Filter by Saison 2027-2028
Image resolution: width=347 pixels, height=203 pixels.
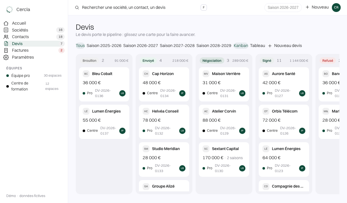coord(177,46)
